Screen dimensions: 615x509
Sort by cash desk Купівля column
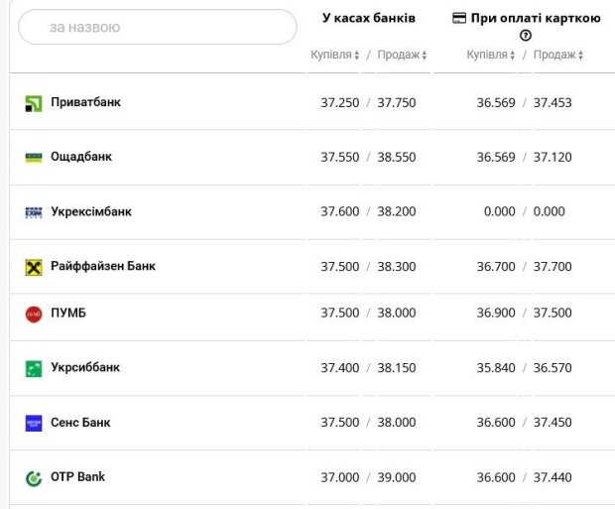334,55
